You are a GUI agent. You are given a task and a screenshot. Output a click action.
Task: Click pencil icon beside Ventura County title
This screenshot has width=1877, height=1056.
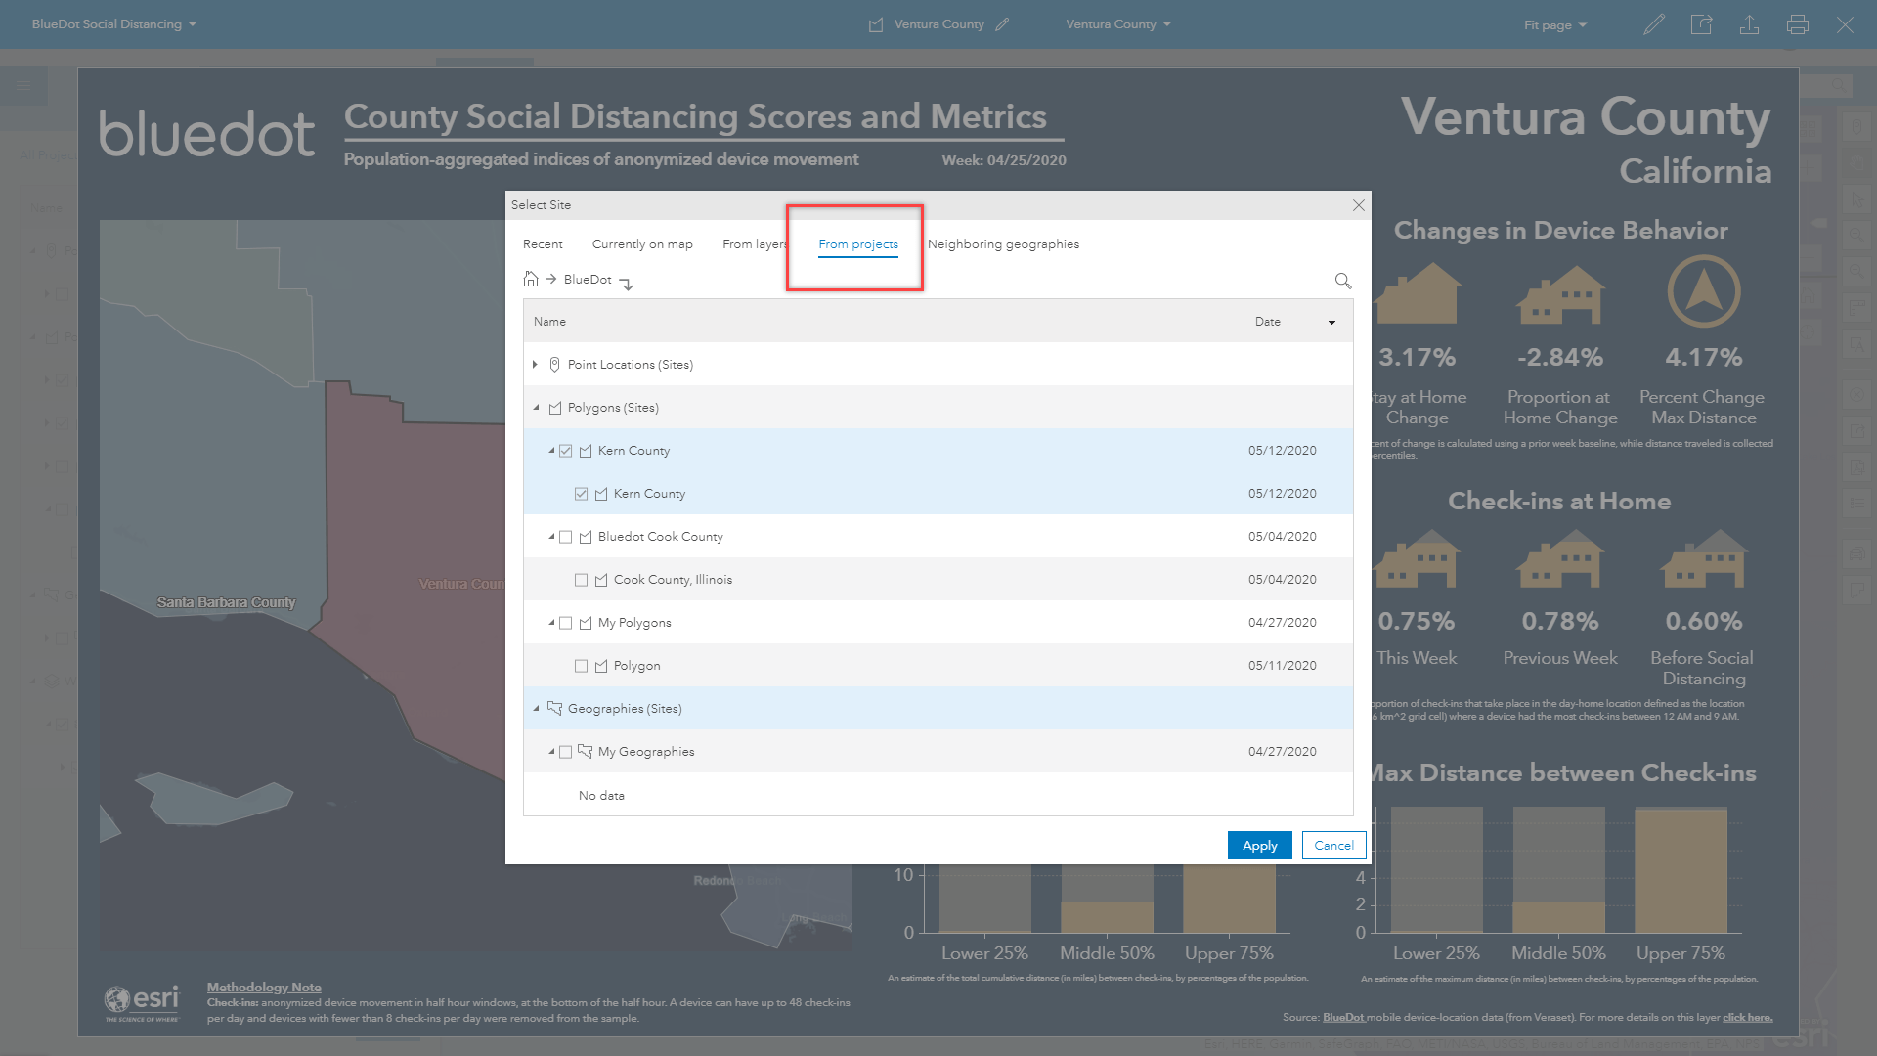coord(1002,24)
